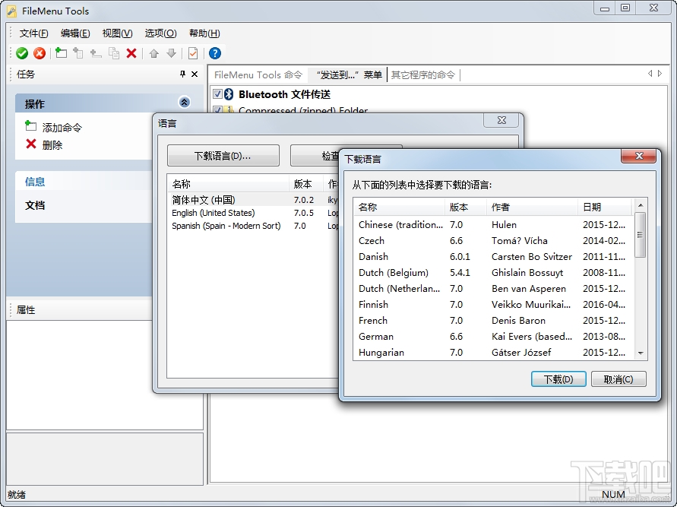Click the add command icon in the Actions panel
The height and width of the screenshot is (507, 677).
30,125
